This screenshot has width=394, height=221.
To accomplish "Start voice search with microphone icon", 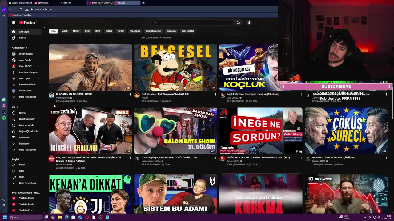I will (249, 22).
